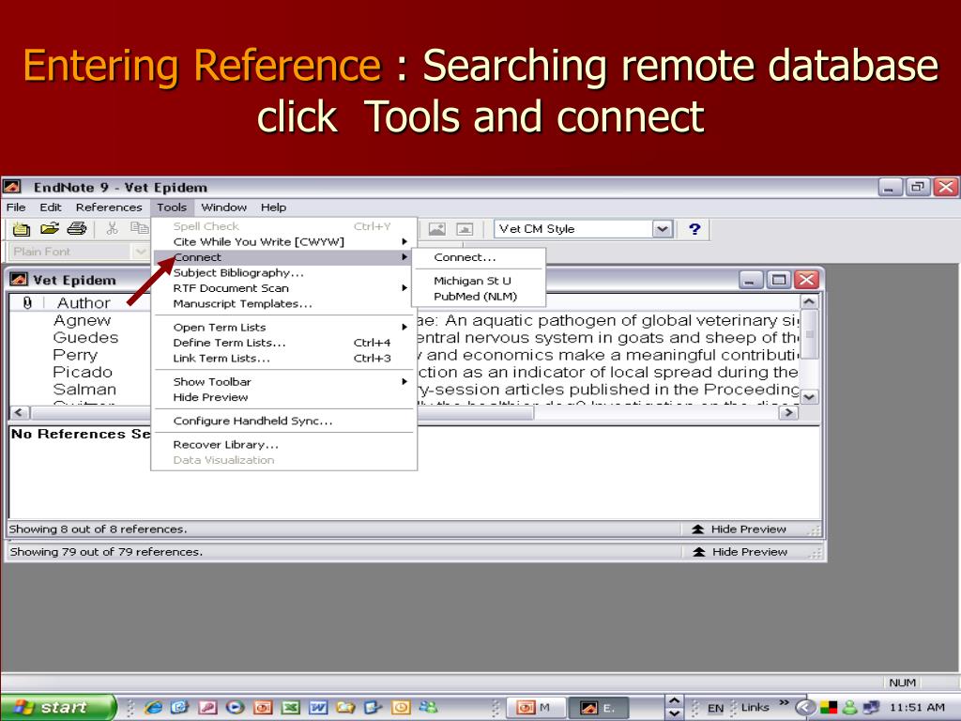Click the New Library toolbar icon
The width and height of the screenshot is (961, 721).
(x=21, y=229)
